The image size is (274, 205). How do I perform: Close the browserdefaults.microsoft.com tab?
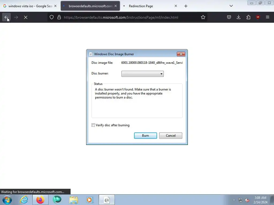point(116,6)
